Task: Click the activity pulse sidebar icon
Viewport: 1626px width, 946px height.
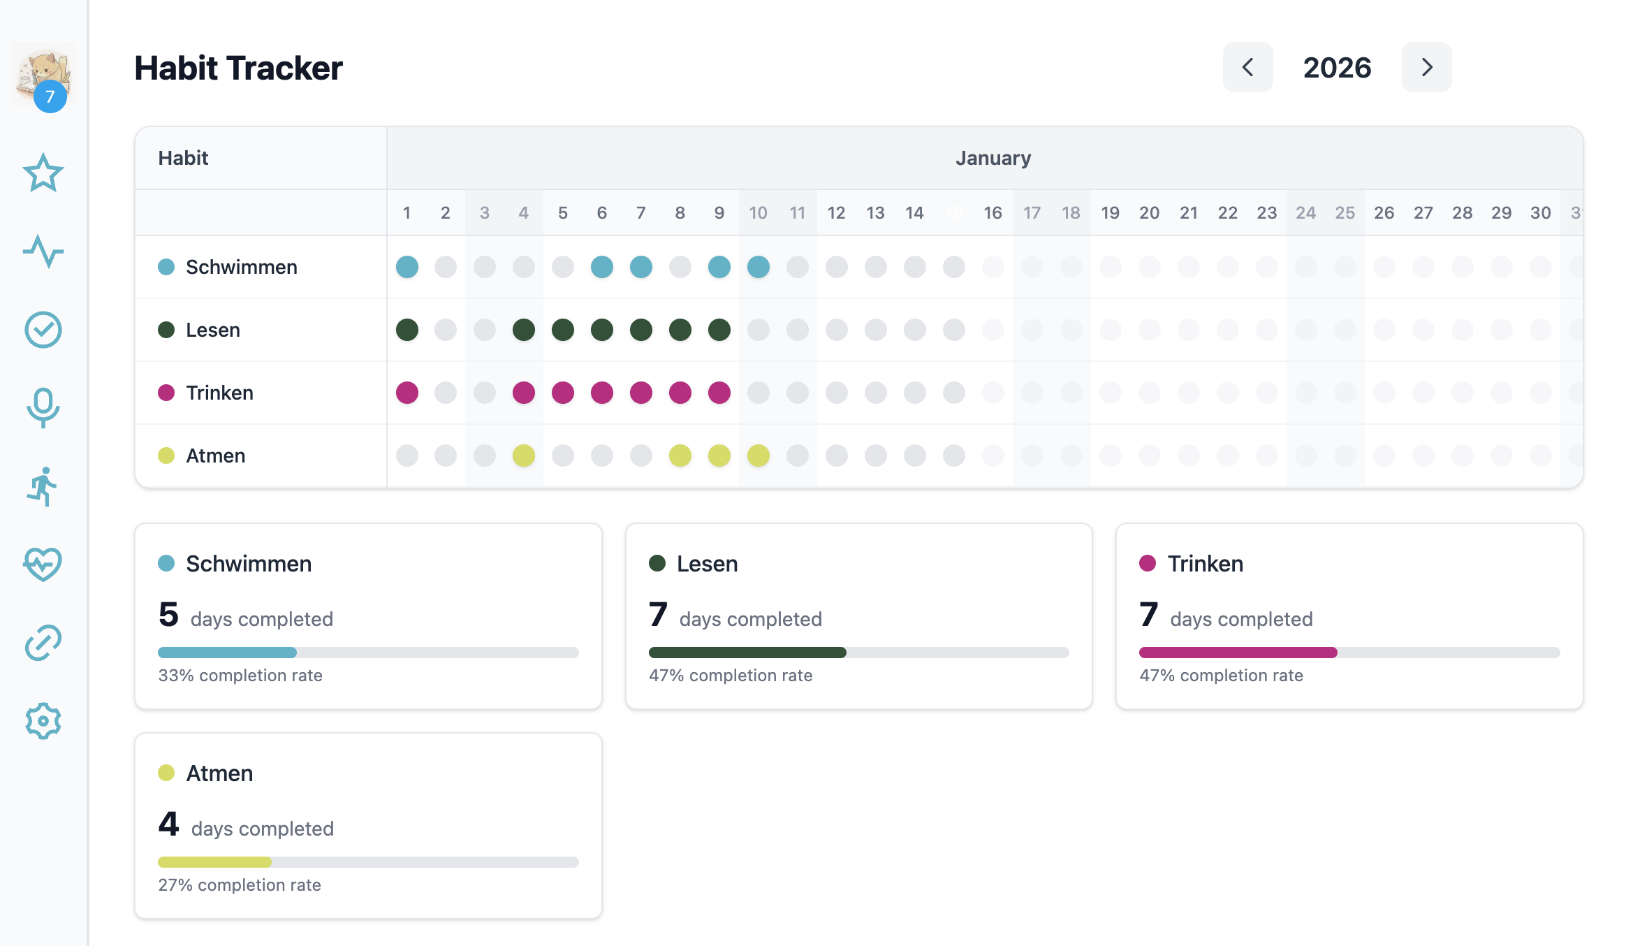Action: (43, 252)
